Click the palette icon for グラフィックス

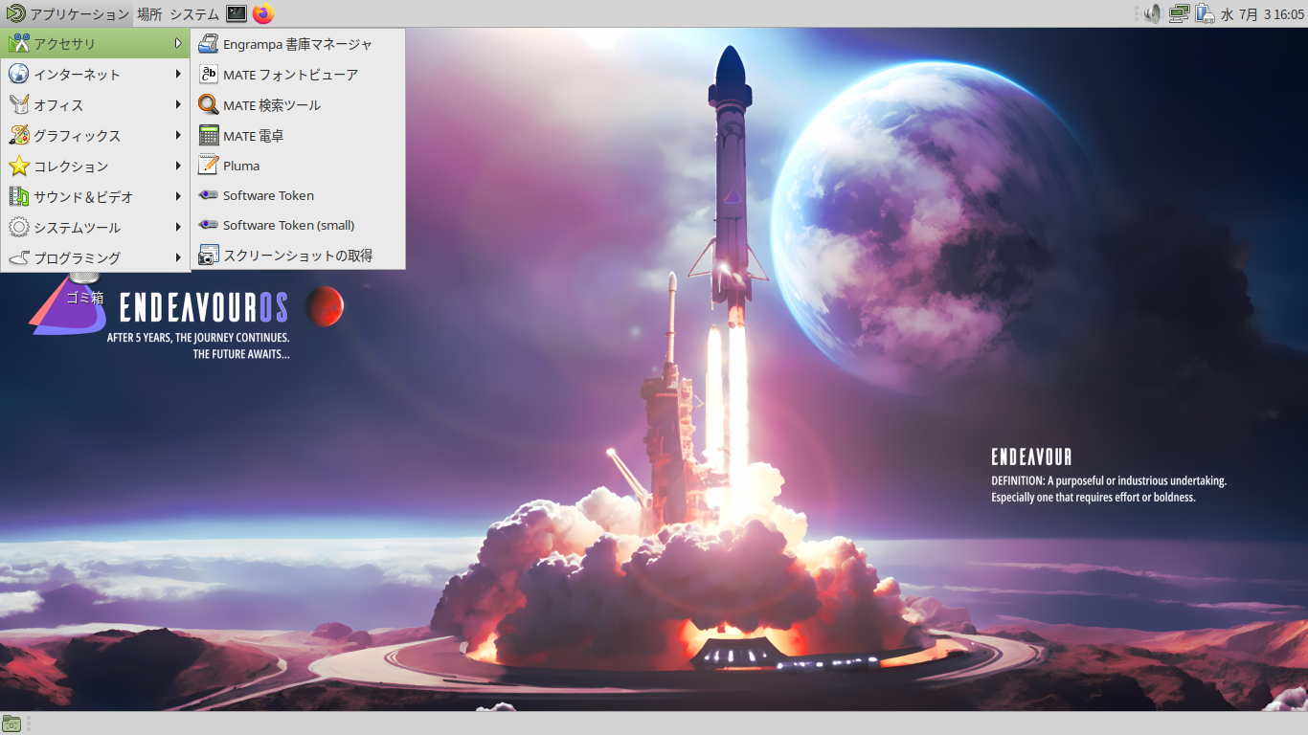pos(18,135)
